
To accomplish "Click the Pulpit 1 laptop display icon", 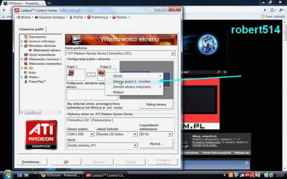I will pyautogui.click(x=71, y=73).
